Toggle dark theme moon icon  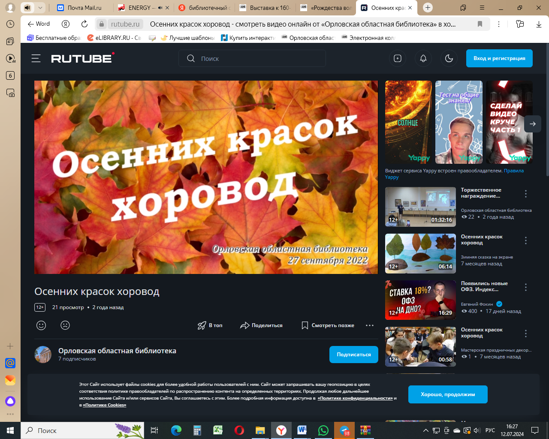449,58
